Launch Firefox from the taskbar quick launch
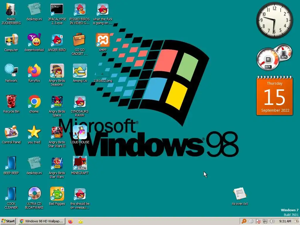 [x=70, y=221]
